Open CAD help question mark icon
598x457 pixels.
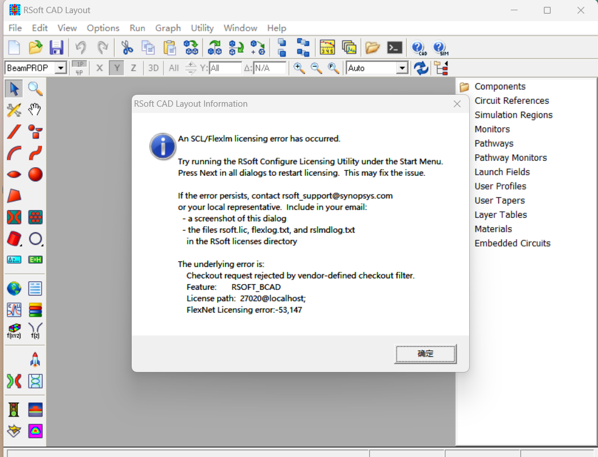point(419,48)
